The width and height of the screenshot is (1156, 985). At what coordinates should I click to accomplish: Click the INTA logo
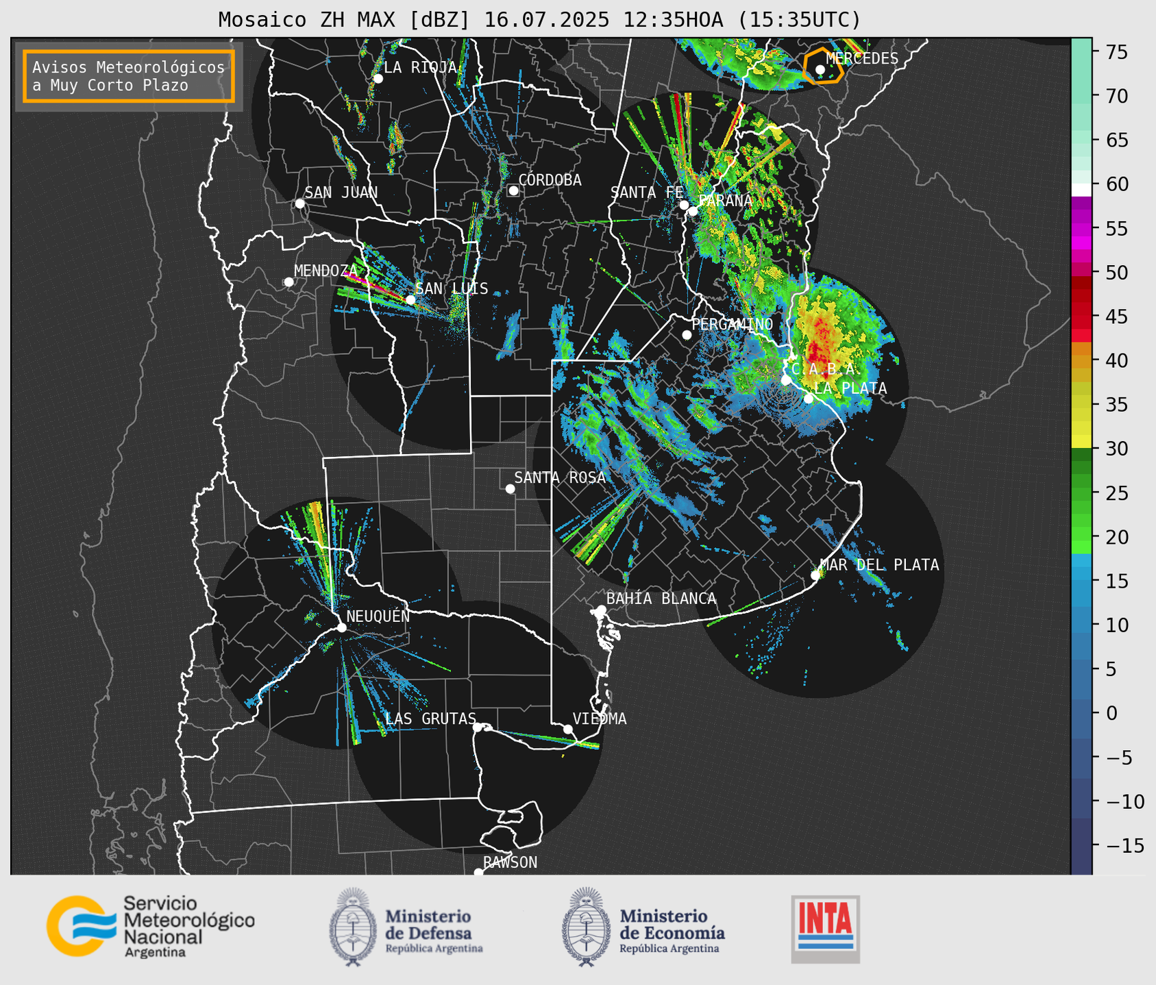[x=825, y=929]
